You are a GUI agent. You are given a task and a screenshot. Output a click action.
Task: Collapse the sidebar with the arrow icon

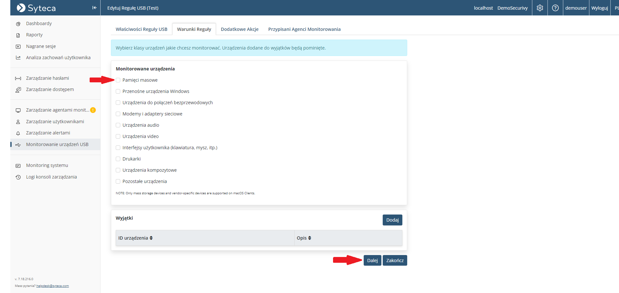click(94, 8)
